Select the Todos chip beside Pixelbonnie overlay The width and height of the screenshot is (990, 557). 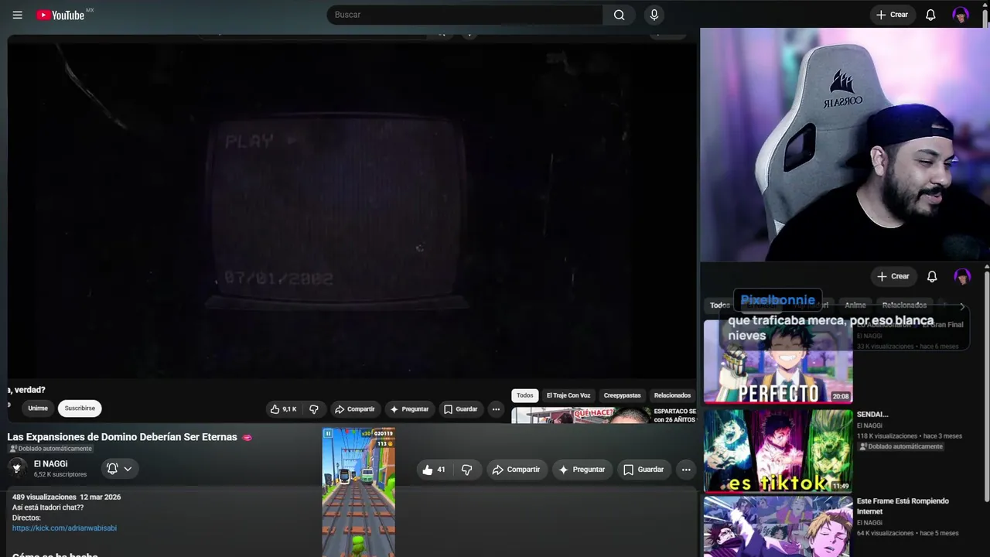point(719,306)
